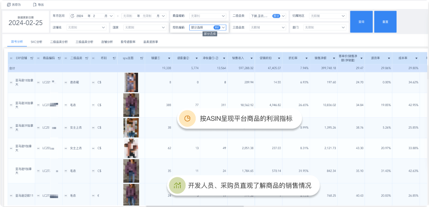This screenshot has width=429, height=207.
Task: Click filter icon in ERP店铺 column header
Action: tap(31, 58)
